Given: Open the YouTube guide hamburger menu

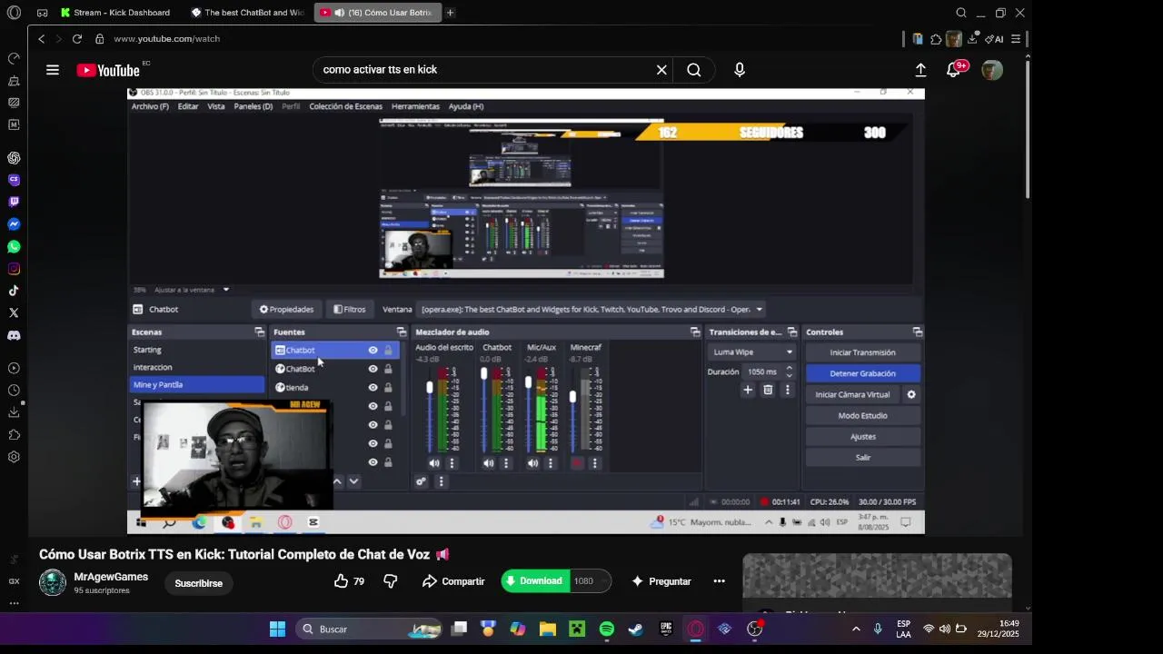Looking at the screenshot, I should click(x=53, y=70).
